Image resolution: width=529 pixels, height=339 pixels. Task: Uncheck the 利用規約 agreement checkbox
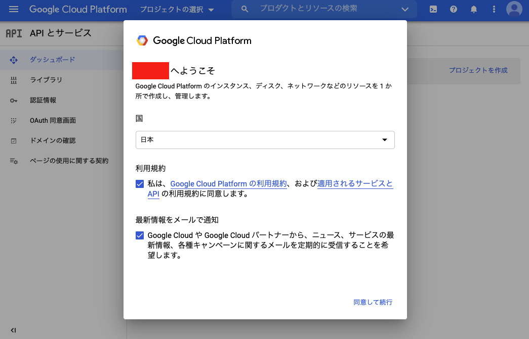click(140, 184)
